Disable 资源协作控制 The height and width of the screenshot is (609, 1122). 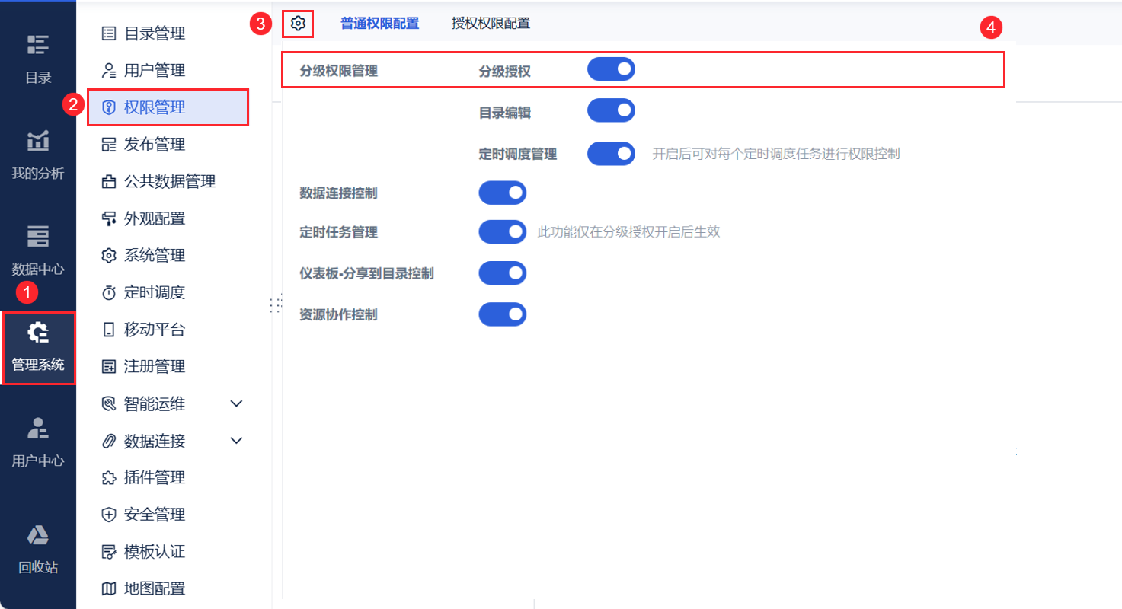[x=502, y=314]
